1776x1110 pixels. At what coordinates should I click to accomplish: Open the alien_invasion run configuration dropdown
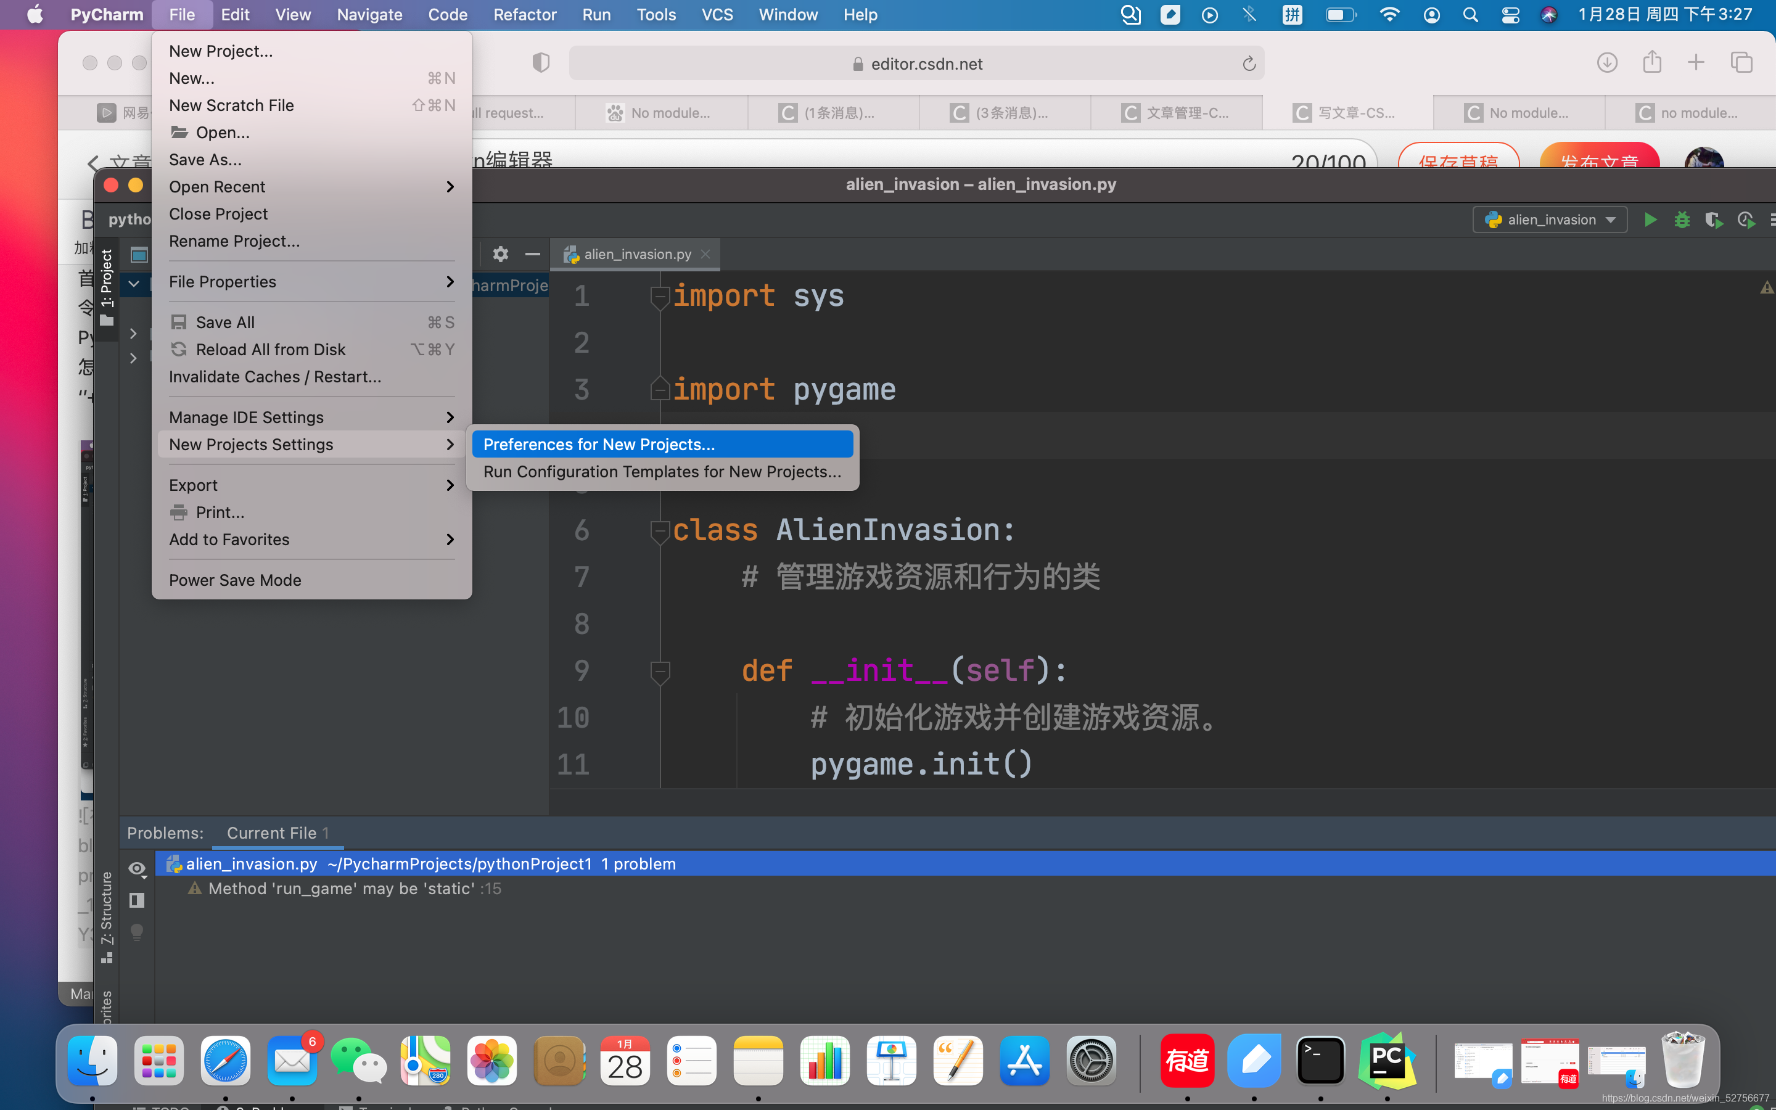1550,220
